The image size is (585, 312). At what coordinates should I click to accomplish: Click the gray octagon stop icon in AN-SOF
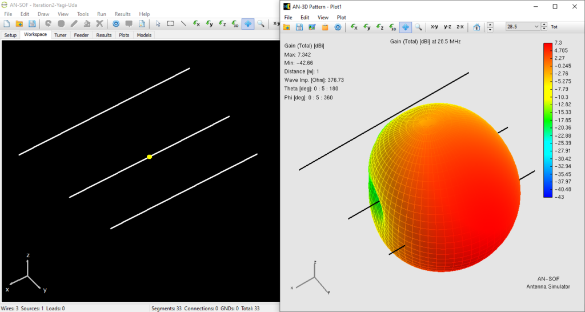61,24
